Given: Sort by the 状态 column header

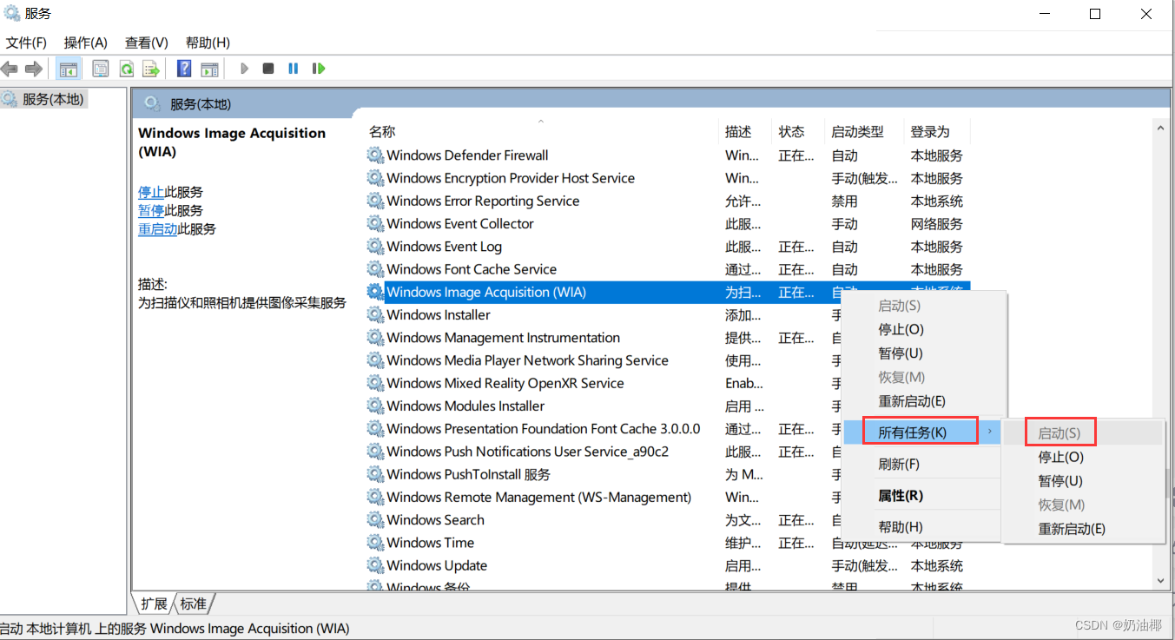Looking at the screenshot, I should pyautogui.click(x=798, y=132).
